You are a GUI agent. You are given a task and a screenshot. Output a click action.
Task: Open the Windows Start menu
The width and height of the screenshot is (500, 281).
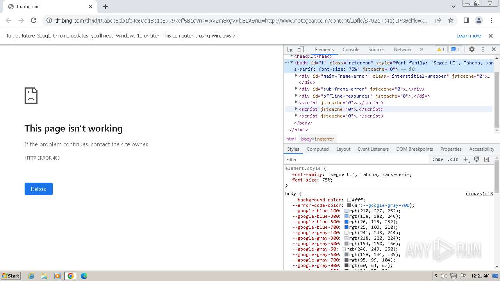click(x=11, y=276)
